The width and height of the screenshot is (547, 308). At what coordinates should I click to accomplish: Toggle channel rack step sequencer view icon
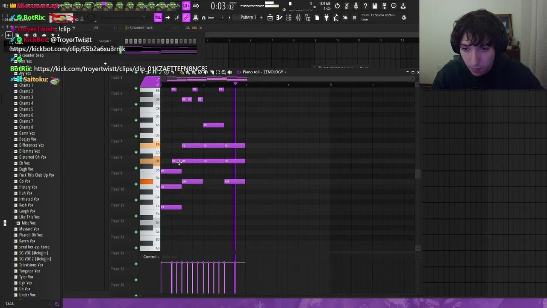click(x=194, y=28)
